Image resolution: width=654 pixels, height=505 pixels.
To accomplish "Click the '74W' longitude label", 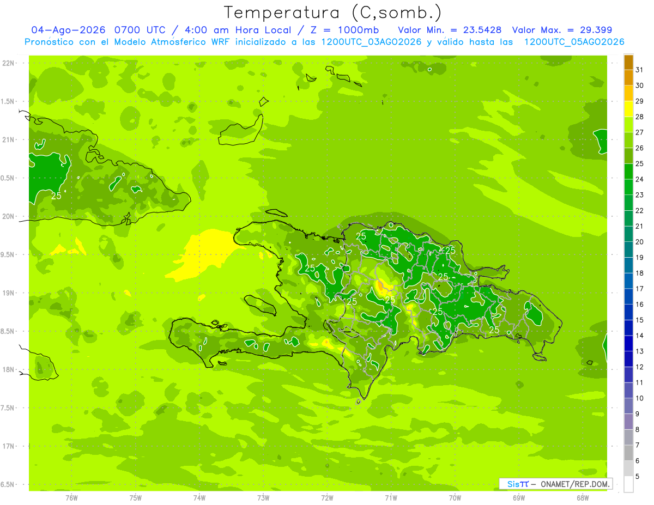I will click(x=199, y=497).
